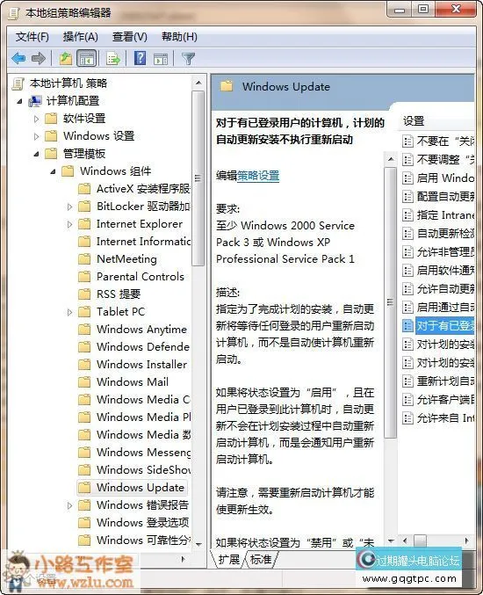This screenshot has height=595, width=483.
Task: Switch to the 标准 tab
Action: coord(261,559)
